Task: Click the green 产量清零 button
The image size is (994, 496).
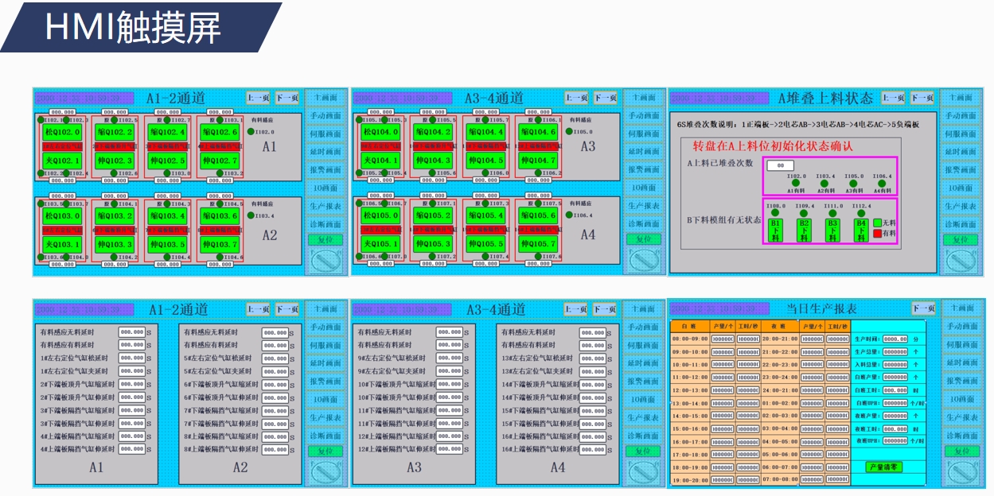Action: pos(884,467)
